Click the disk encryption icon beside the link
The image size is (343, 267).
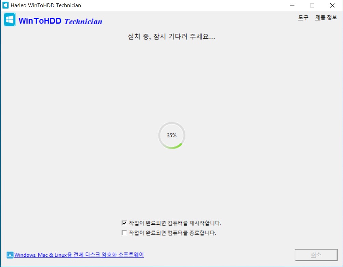point(10,255)
